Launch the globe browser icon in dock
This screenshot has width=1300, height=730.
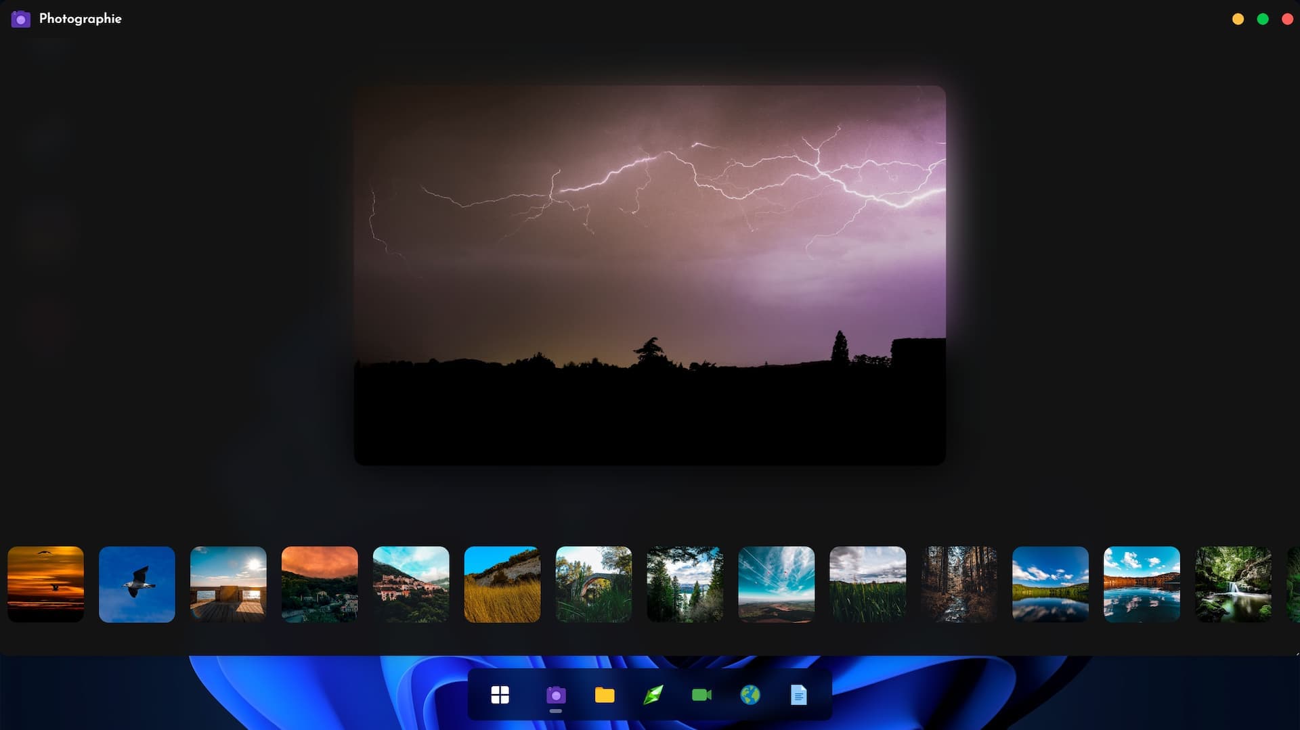click(750, 695)
